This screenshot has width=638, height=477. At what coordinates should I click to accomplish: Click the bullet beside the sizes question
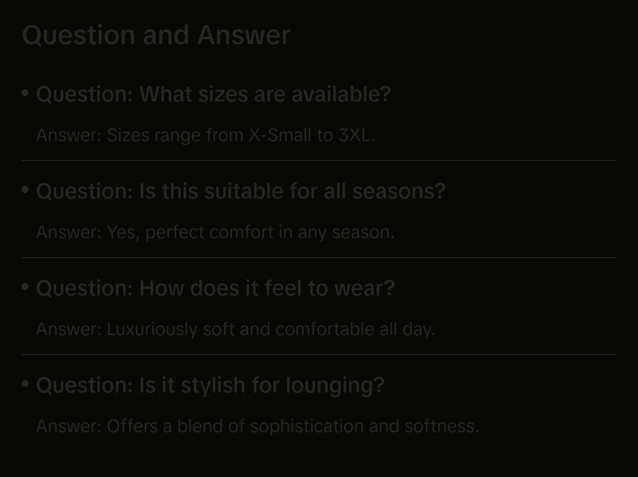tap(25, 93)
